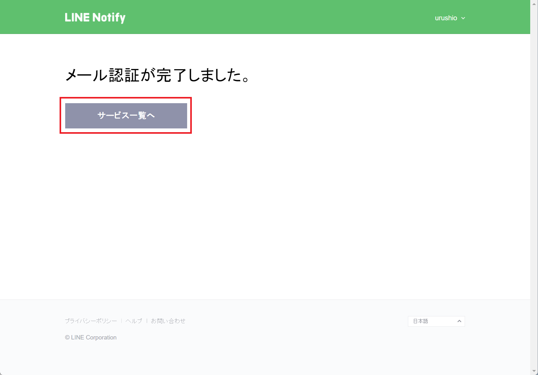Viewport: 538px width, 375px height.
Task: Click the urushio username text
Action: (x=446, y=18)
